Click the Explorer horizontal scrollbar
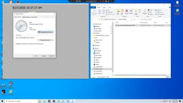The image size is (183, 103). pos(141,75)
